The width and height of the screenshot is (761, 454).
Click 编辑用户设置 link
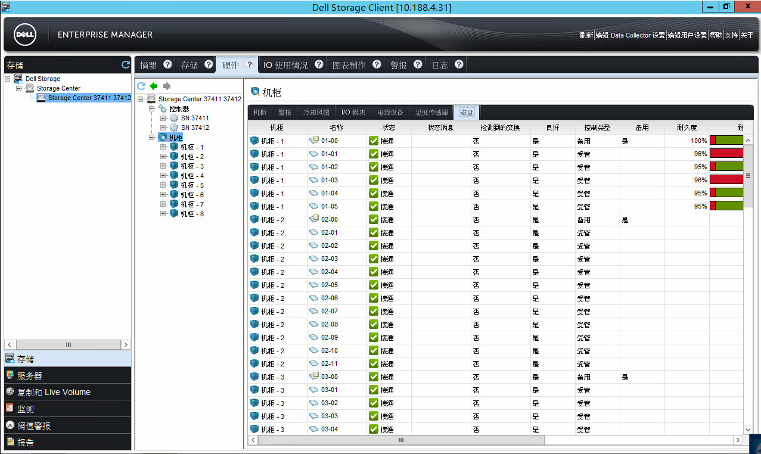[x=687, y=35]
